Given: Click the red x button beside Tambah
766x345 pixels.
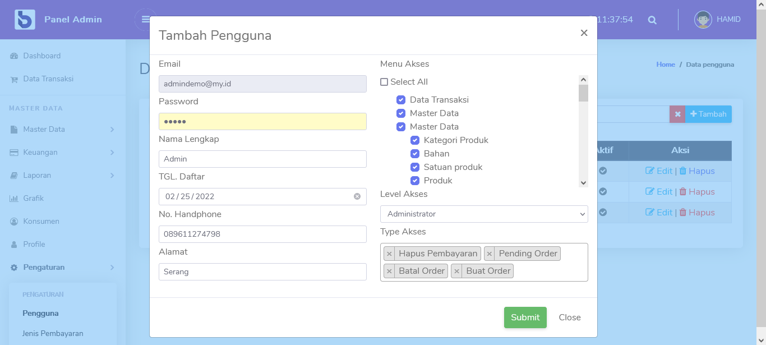Looking at the screenshot, I should point(677,114).
